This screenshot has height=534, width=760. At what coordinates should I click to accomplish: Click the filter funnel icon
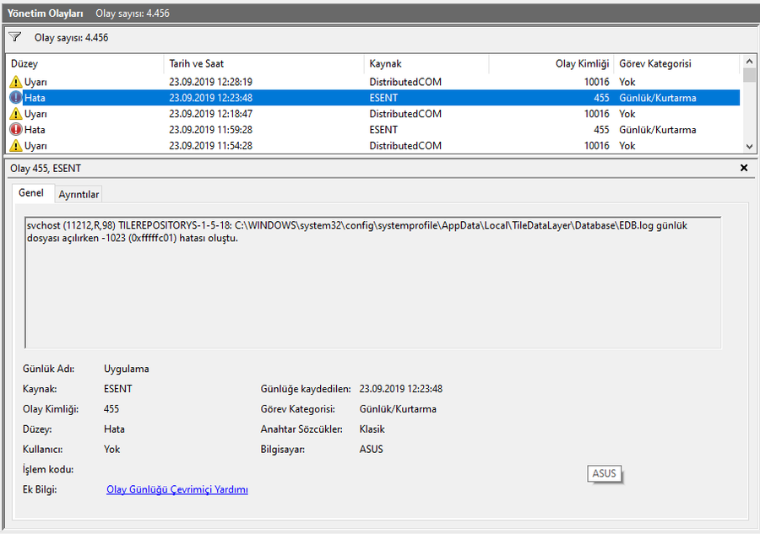pyautogui.click(x=15, y=37)
